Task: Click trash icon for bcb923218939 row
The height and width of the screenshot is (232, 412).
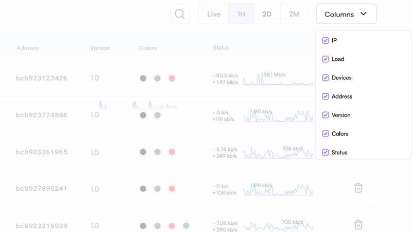Action: point(358,225)
